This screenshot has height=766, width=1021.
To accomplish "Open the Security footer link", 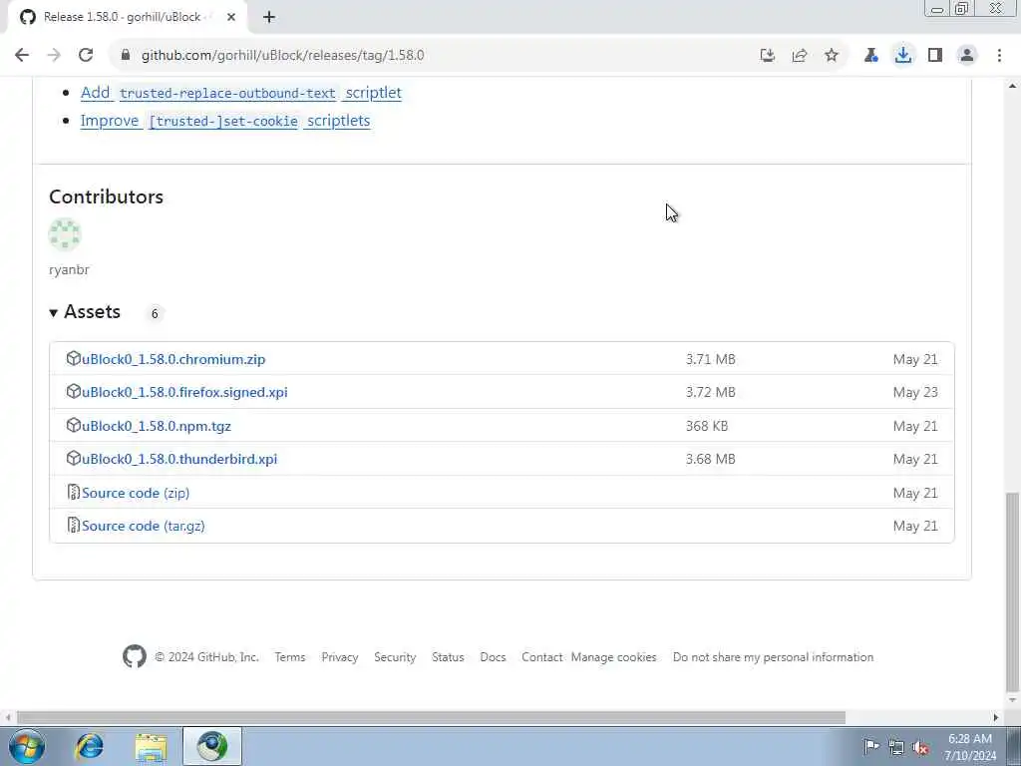I will click(x=395, y=657).
